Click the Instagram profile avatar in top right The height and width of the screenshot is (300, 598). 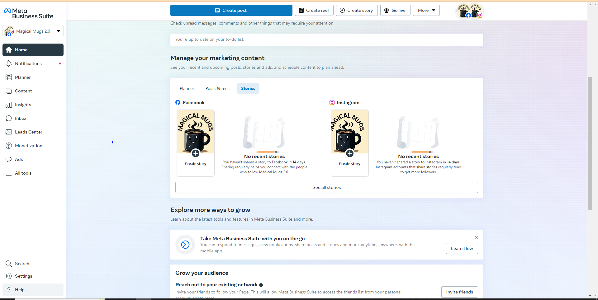tap(476, 11)
